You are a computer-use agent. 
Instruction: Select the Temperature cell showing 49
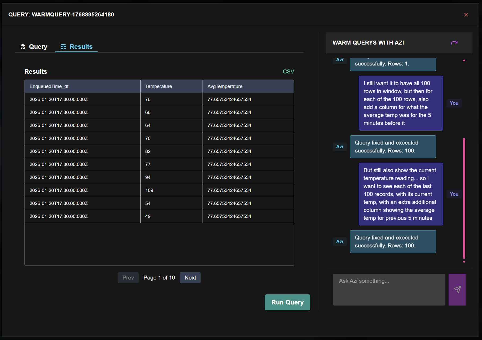172,216
